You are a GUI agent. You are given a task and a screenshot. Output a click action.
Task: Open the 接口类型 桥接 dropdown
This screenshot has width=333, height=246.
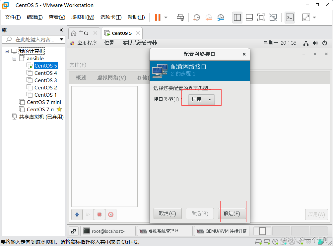pyautogui.click(x=201, y=99)
